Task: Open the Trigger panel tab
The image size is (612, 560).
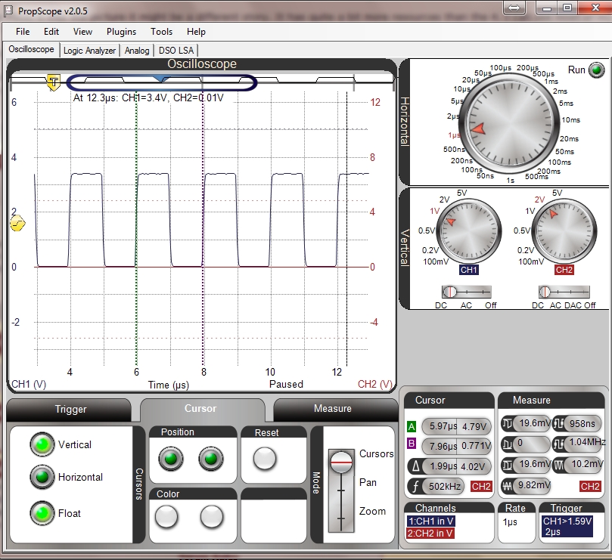Action: pyautogui.click(x=71, y=409)
